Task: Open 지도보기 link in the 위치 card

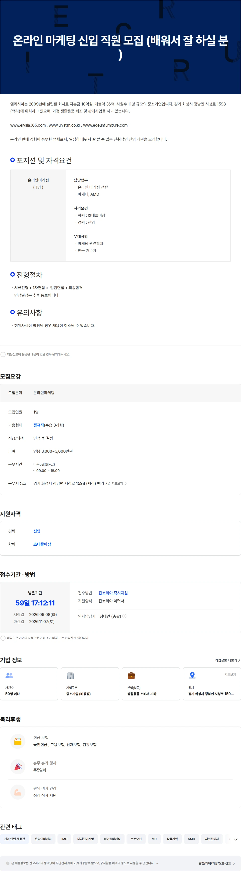Action: (x=230, y=675)
